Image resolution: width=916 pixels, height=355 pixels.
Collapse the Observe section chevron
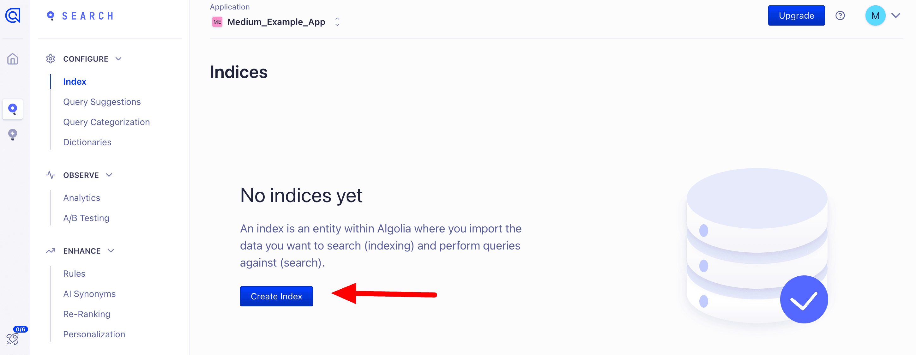coord(109,175)
